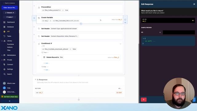197x111 pixels.
Task: Click the Marketplace icon
Action: (4, 55)
